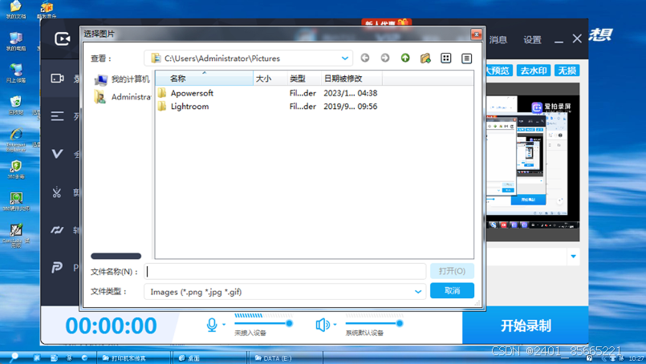646x364 pixels.
Task: Open the convert arrows sidebar icon
Action: coord(57,230)
